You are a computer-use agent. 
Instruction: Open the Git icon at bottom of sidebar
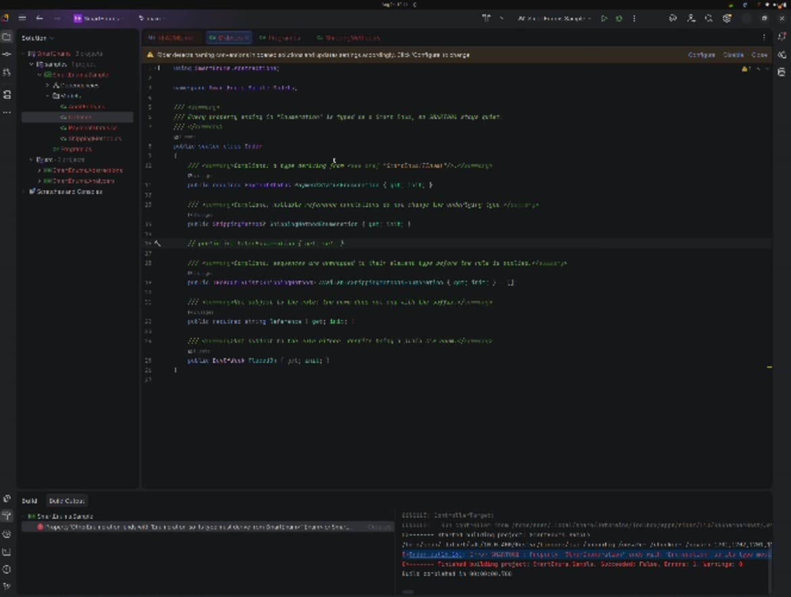click(x=7, y=586)
